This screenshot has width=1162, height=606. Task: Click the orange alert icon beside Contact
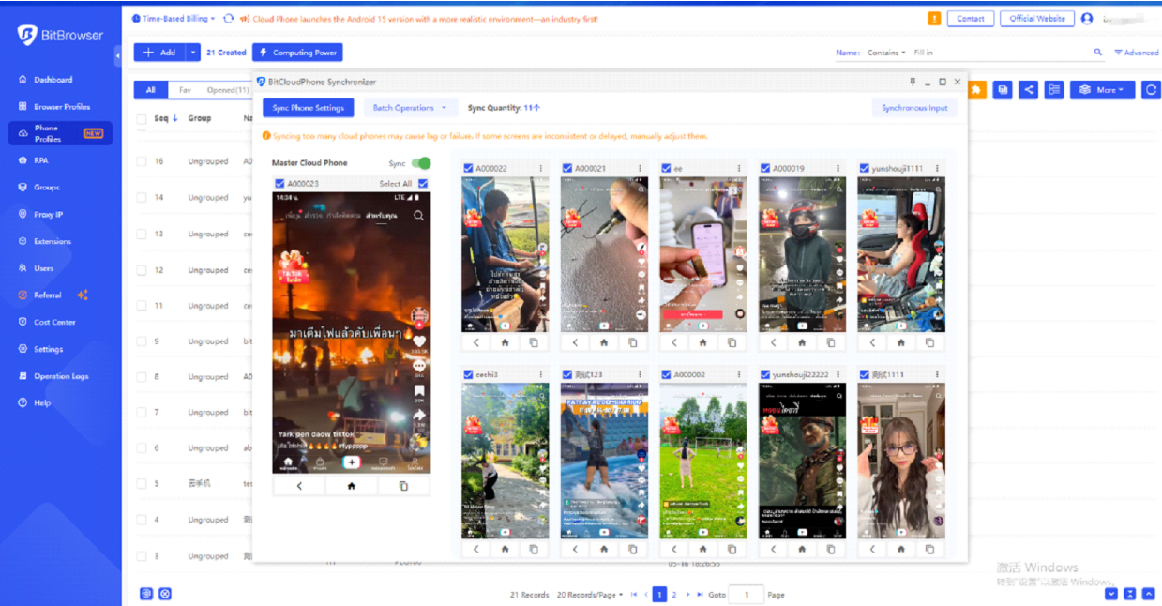click(934, 18)
